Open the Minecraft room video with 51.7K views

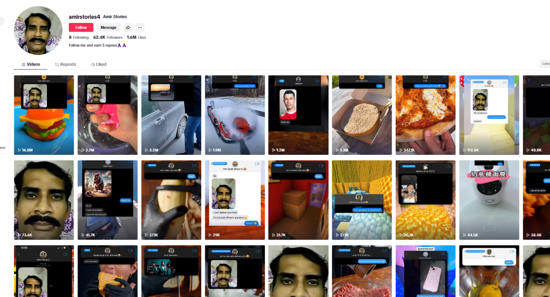click(298, 200)
